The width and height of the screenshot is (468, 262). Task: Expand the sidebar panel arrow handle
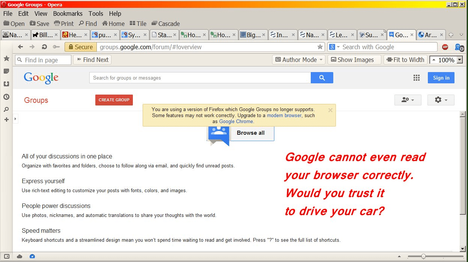coord(15,119)
